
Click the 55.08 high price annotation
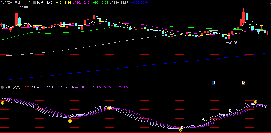(24, 7)
